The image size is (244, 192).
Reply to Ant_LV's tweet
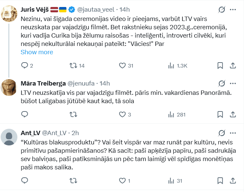coord(24,181)
